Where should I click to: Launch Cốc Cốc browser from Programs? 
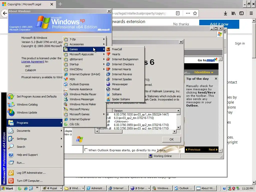[84, 124]
